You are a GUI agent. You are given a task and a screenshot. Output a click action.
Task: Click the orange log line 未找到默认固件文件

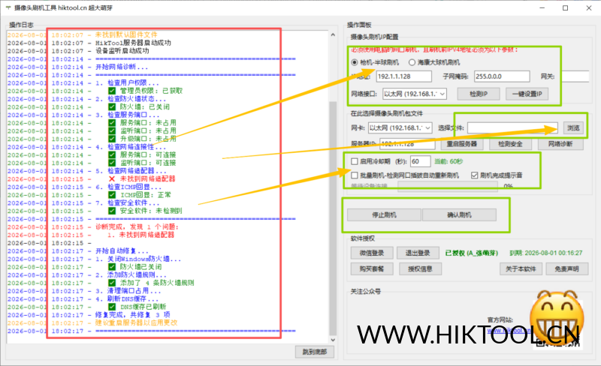coord(126,34)
